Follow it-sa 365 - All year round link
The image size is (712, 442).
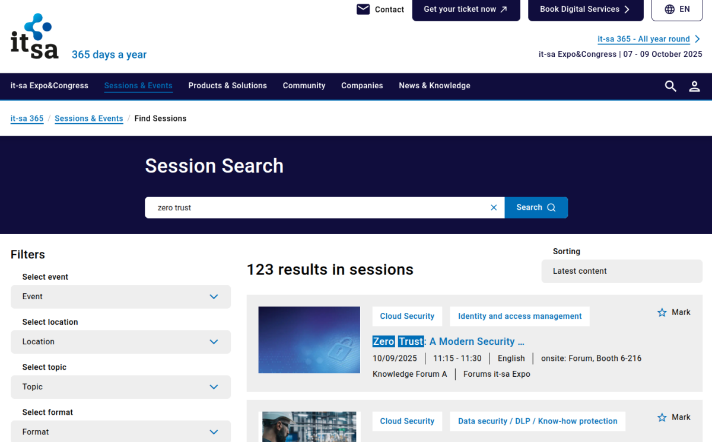[644, 39]
